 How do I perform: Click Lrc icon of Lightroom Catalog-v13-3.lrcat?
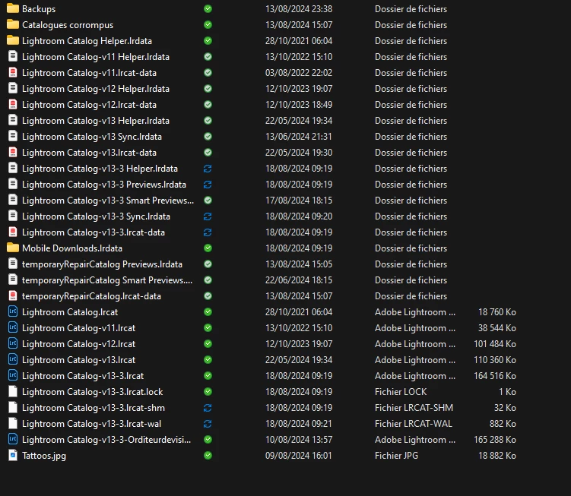coord(13,375)
